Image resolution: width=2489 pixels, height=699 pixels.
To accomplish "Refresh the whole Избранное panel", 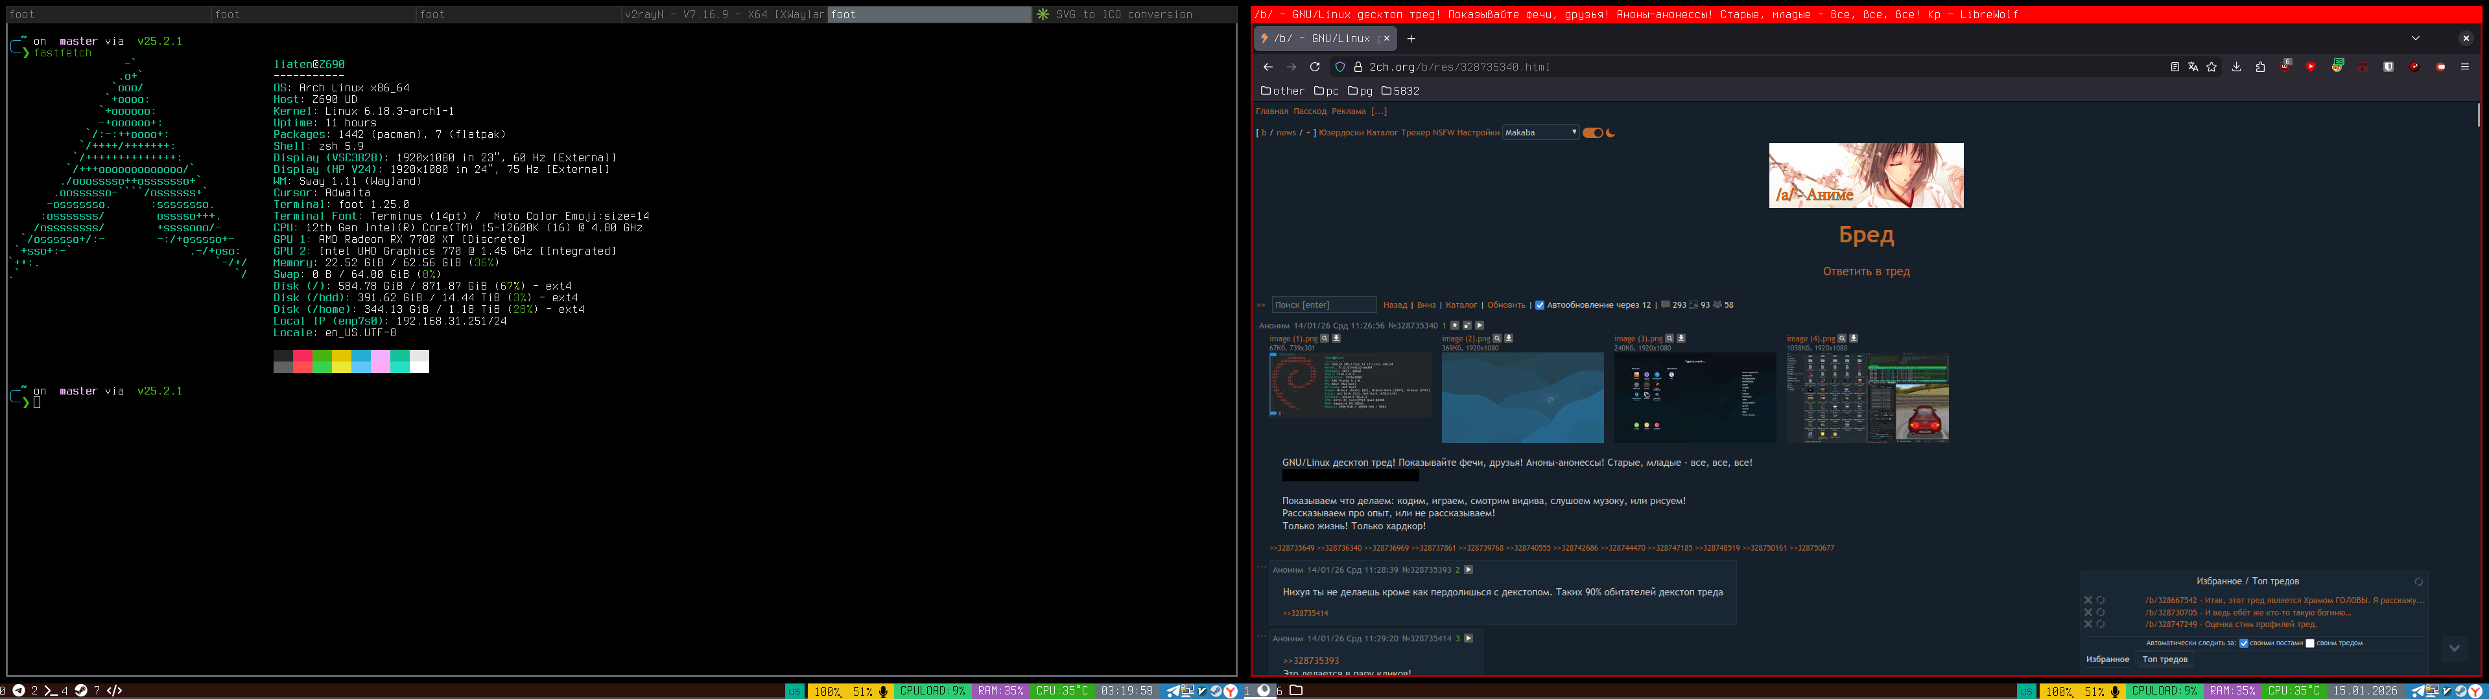I will [2418, 581].
